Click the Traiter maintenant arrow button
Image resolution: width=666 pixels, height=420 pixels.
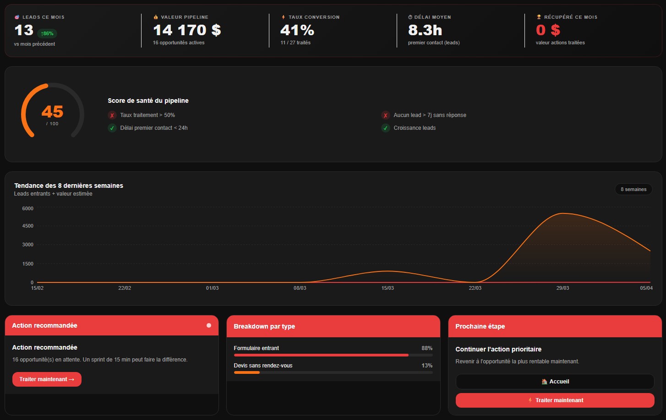(47, 379)
